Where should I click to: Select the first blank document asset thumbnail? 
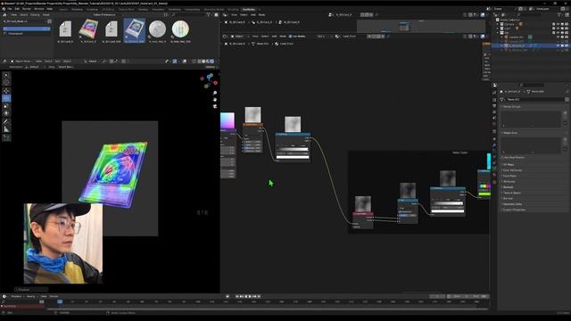65,29
